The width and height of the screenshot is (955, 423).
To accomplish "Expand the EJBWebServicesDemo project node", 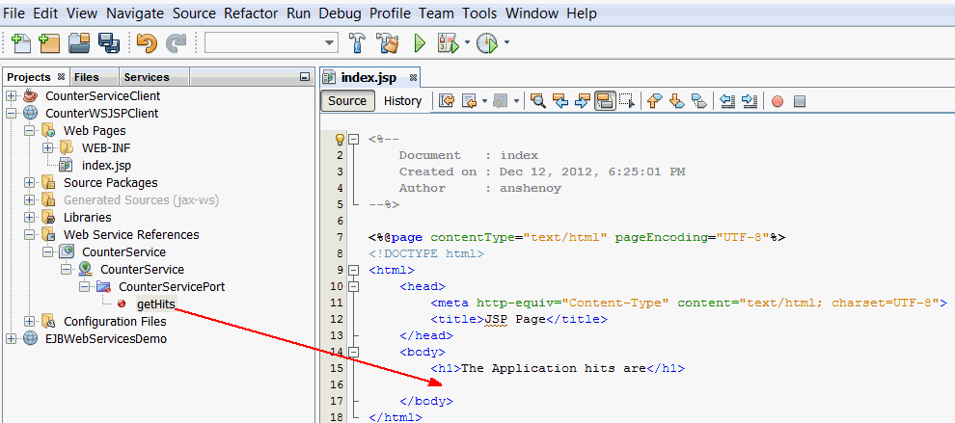I will (11, 339).
